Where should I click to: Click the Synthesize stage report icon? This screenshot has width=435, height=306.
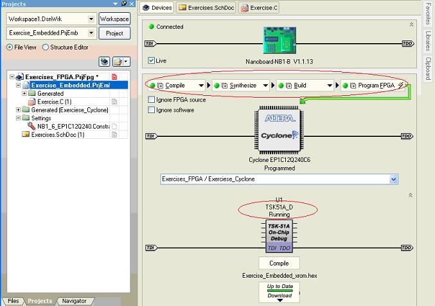pos(224,85)
